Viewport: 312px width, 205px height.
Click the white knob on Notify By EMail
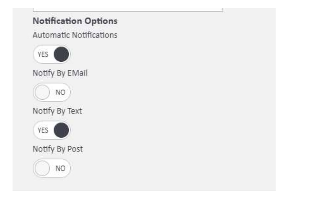tap(42, 92)
